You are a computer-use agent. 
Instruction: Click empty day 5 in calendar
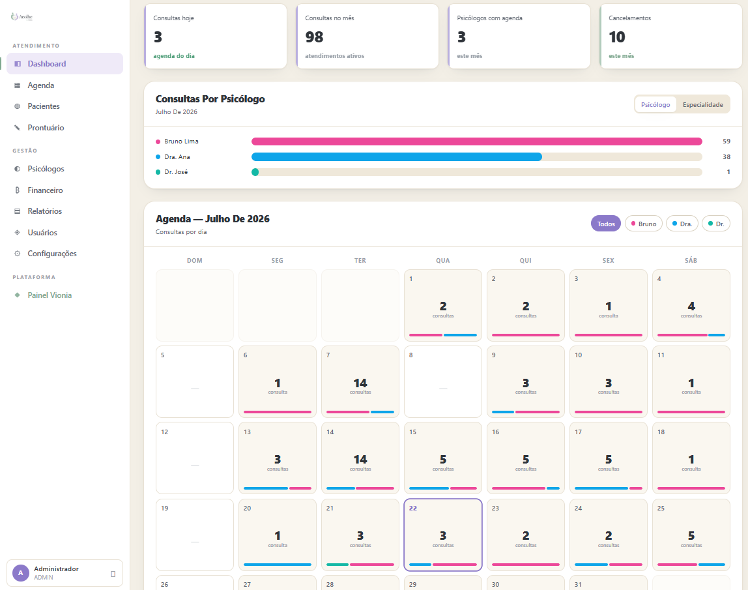click(195, 382)
